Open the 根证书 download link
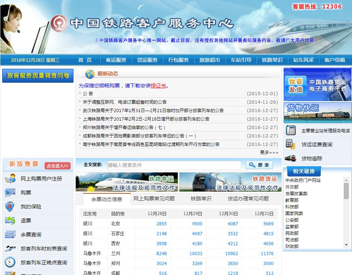 (158, 86)
